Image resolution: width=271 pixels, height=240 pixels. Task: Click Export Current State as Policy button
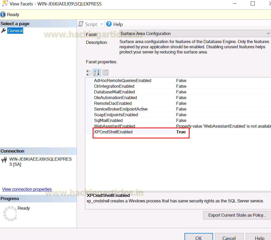tap(237, 215)
